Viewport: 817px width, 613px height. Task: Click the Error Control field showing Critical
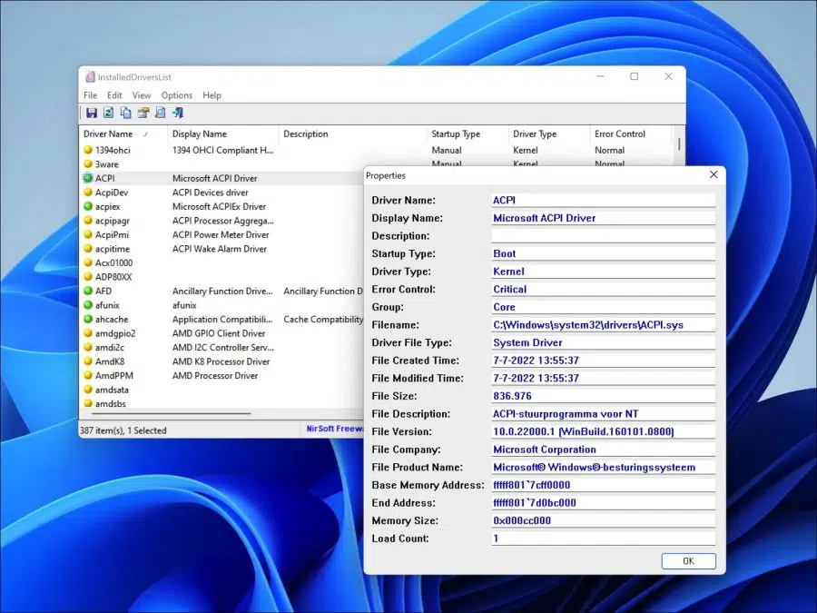604,289
